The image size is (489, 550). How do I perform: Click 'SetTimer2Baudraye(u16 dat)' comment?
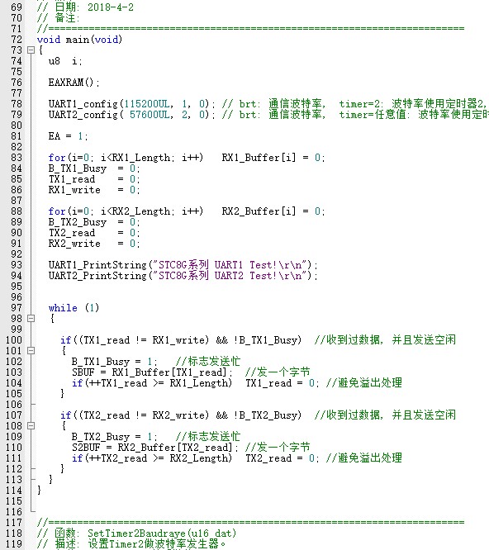tap(162, 533)
